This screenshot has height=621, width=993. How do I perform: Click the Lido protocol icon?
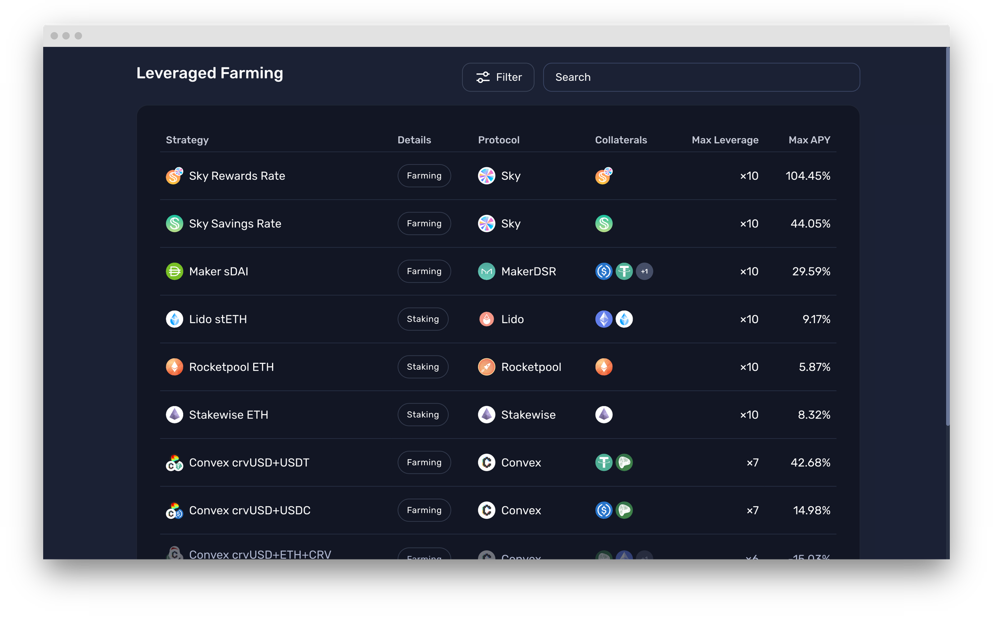487,319
